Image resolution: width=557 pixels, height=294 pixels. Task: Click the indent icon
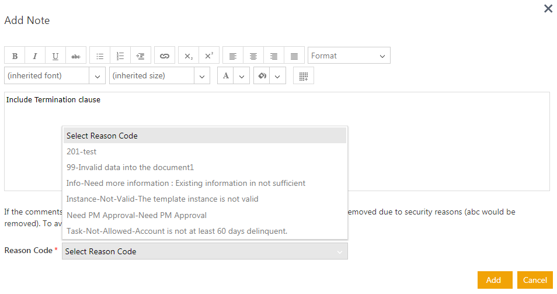[x=141, y=56]
